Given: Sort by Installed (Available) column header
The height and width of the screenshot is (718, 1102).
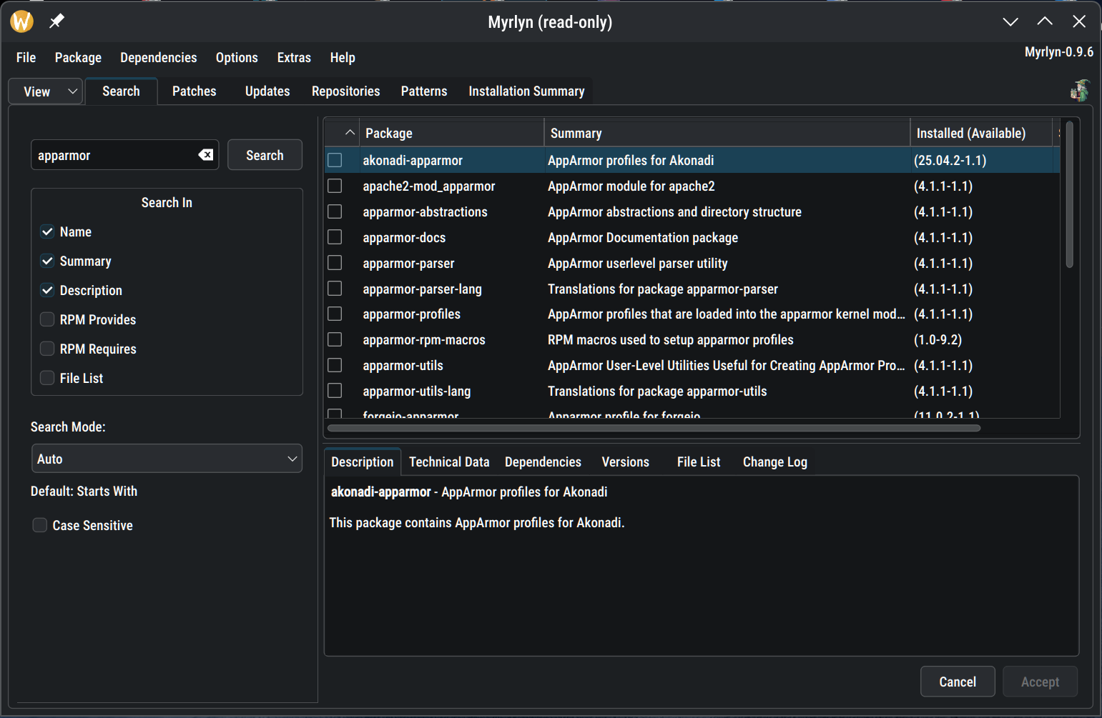Looking at the screenshot, I should tap(982, 133).
